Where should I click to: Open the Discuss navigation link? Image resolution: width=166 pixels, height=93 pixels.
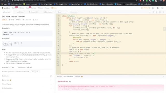click(47, 8)
